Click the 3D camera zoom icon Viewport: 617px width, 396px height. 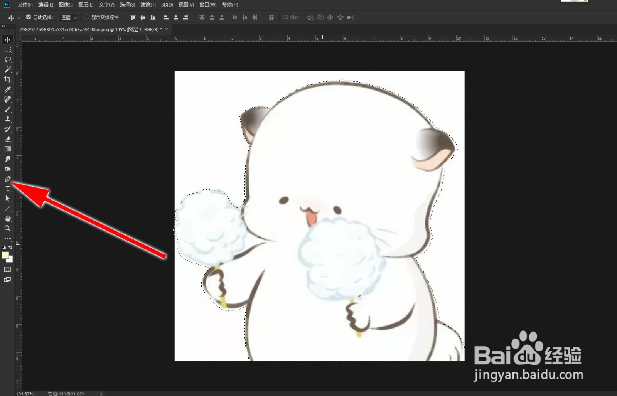click(350, 17)
